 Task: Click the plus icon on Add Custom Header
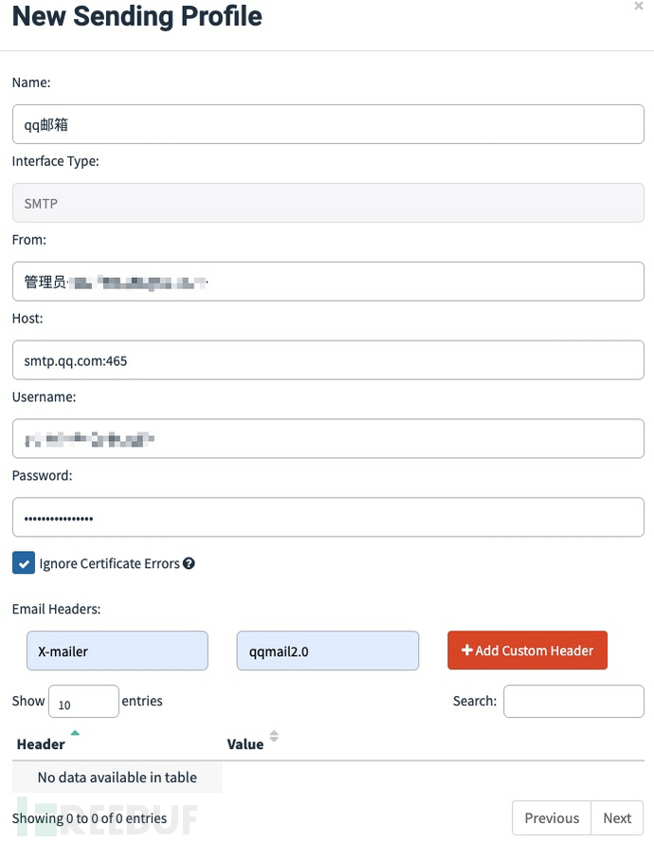(465, 651)
